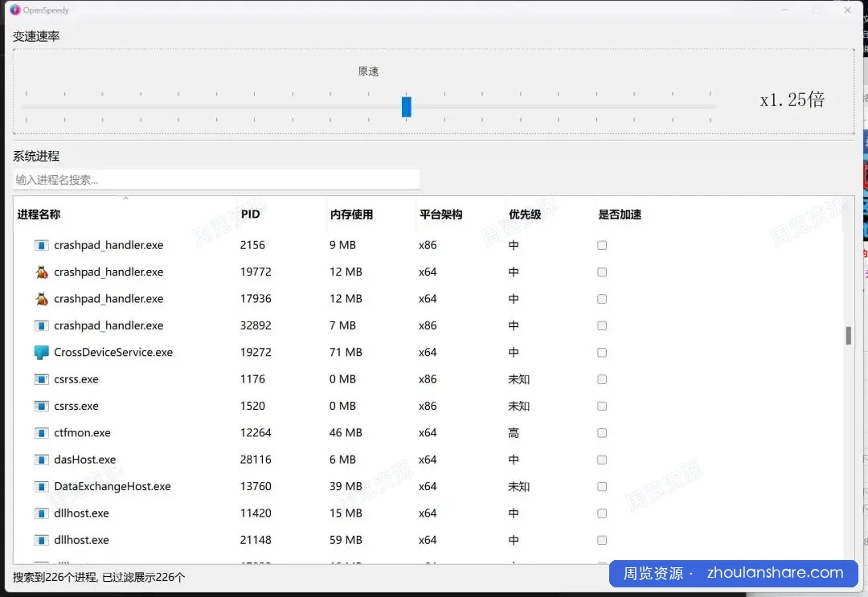Check the dasHost.exe acceleration box

(602, 460)
